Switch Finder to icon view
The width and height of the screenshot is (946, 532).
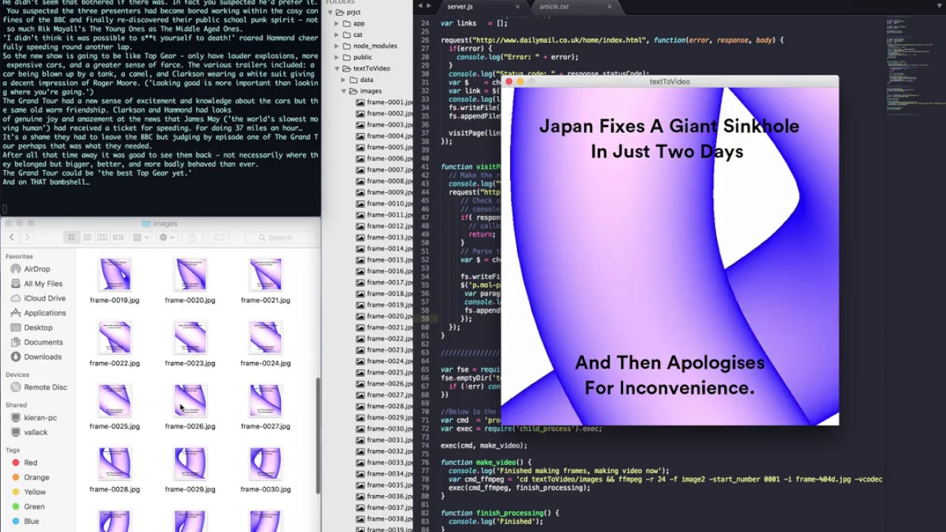pyautogui.click(x=71, y=237)
